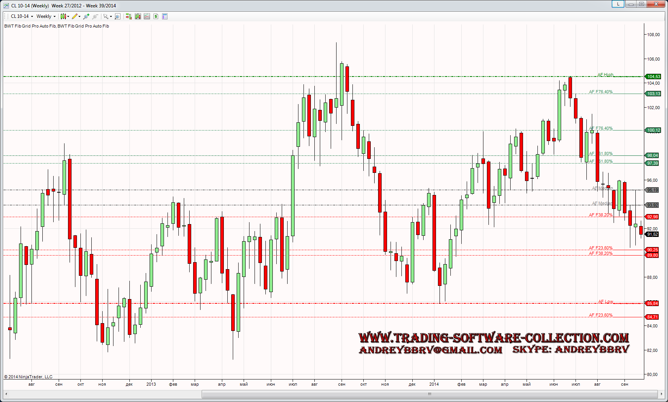Viewport: 668px width, 402px height.
Task: Open the Strategies line chart icon
Action: 147,16
